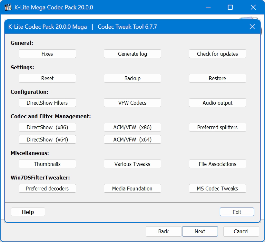This screenshot has width=265, height=242.
Task: Manage DirectShow (x86) filters
Action: (47, 127)
